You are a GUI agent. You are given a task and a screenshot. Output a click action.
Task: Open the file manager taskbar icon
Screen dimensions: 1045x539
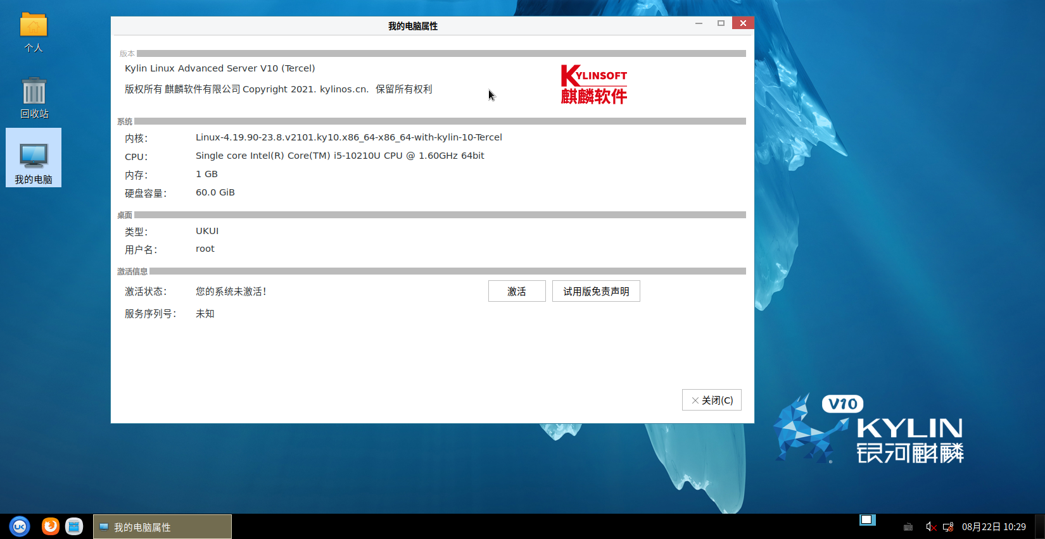coord(74,526)
